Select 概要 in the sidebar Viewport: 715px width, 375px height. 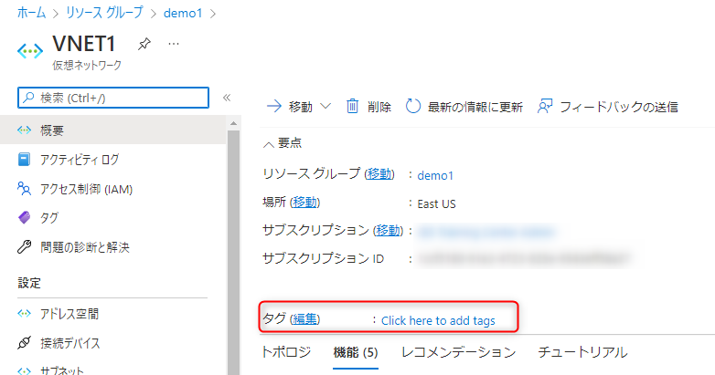click(x=113, y=130)
